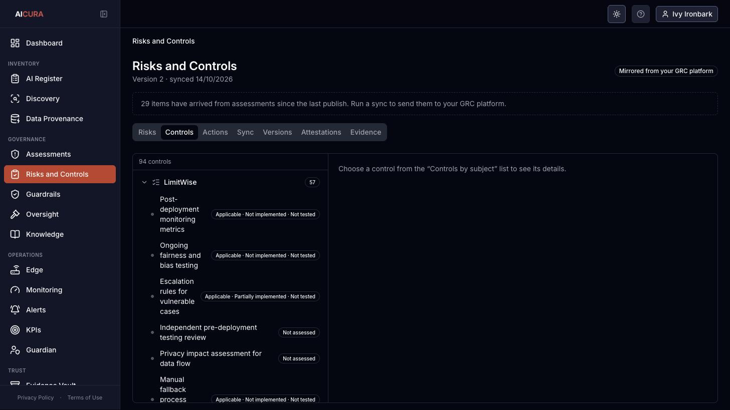Open the Actions tab
The height and width of the screenshot is (410, 730).
pyautogui.click(x=215, y=132)
